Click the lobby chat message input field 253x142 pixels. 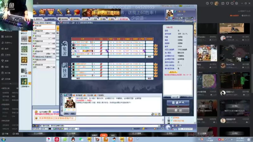pyautogui.click(x=99, y=126)
